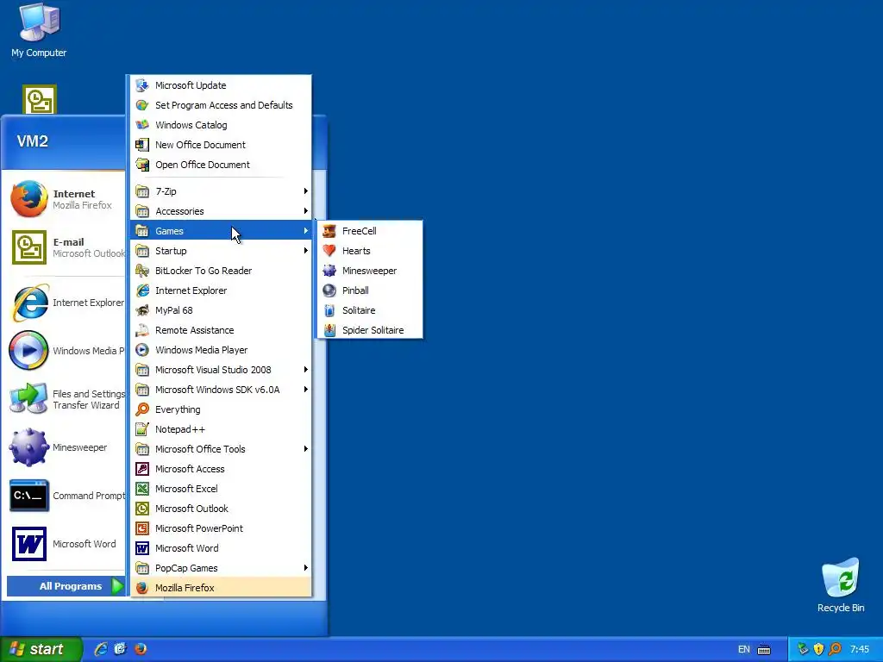Viewport: 883px width, 662px height.
Task: Click the start button
Action: [x=41, y=649]
